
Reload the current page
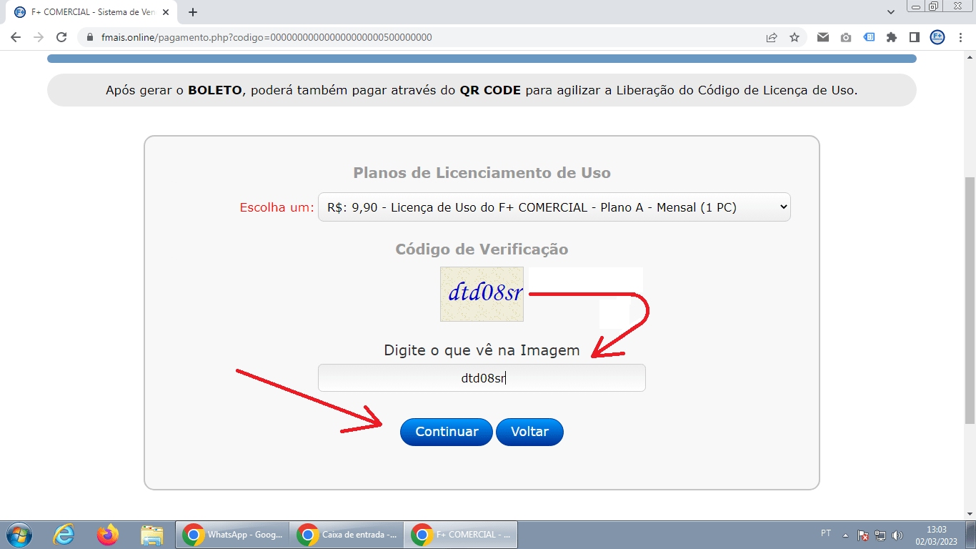[x=61, y=37]
